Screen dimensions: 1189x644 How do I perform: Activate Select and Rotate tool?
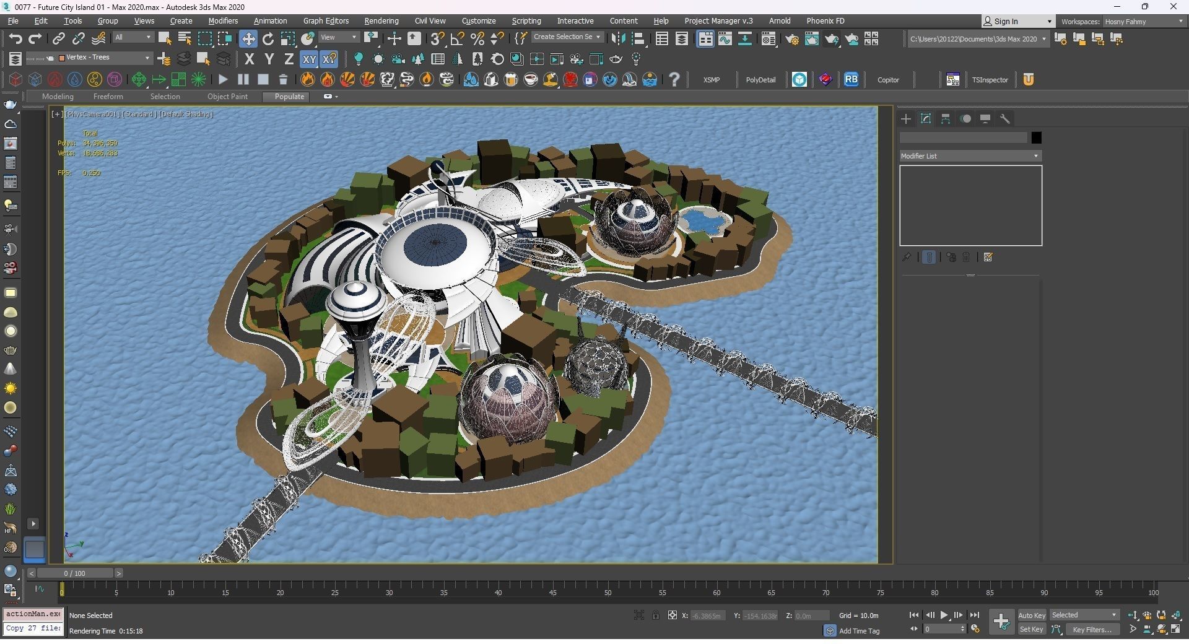pyautogui.click(x=268, y=38)
